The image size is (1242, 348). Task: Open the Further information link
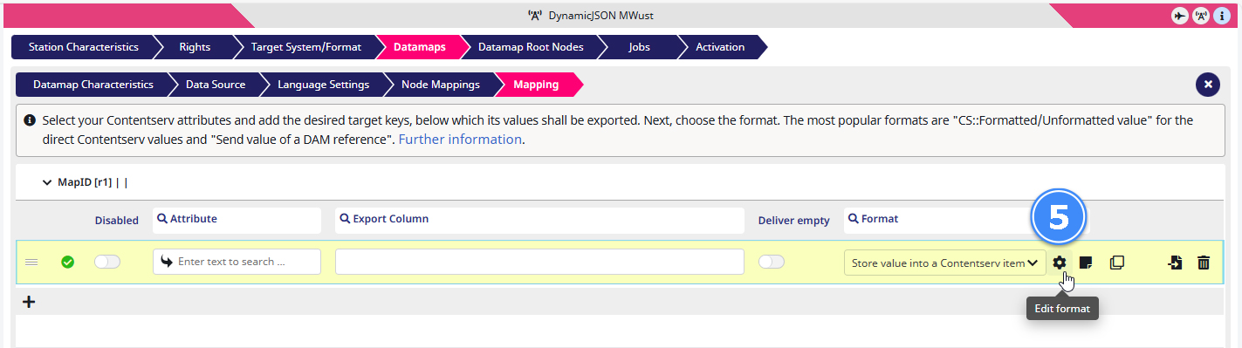(x=460, y=139)
